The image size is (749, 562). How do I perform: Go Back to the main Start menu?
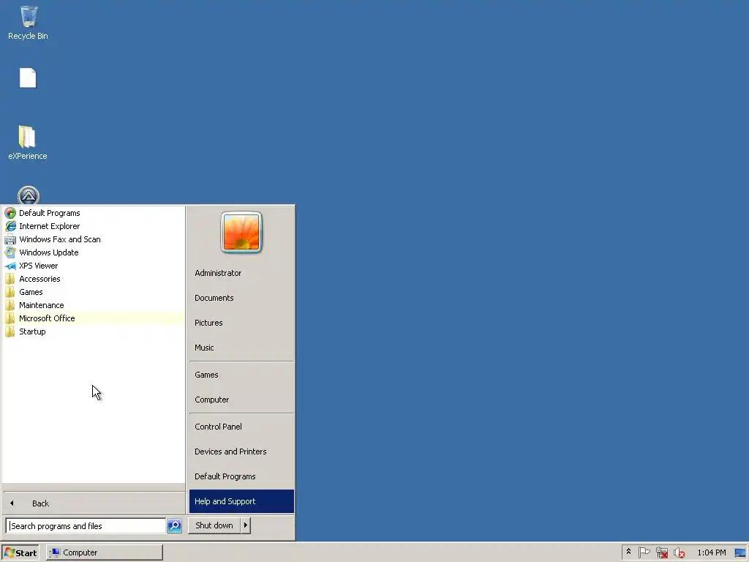[93, 503]
